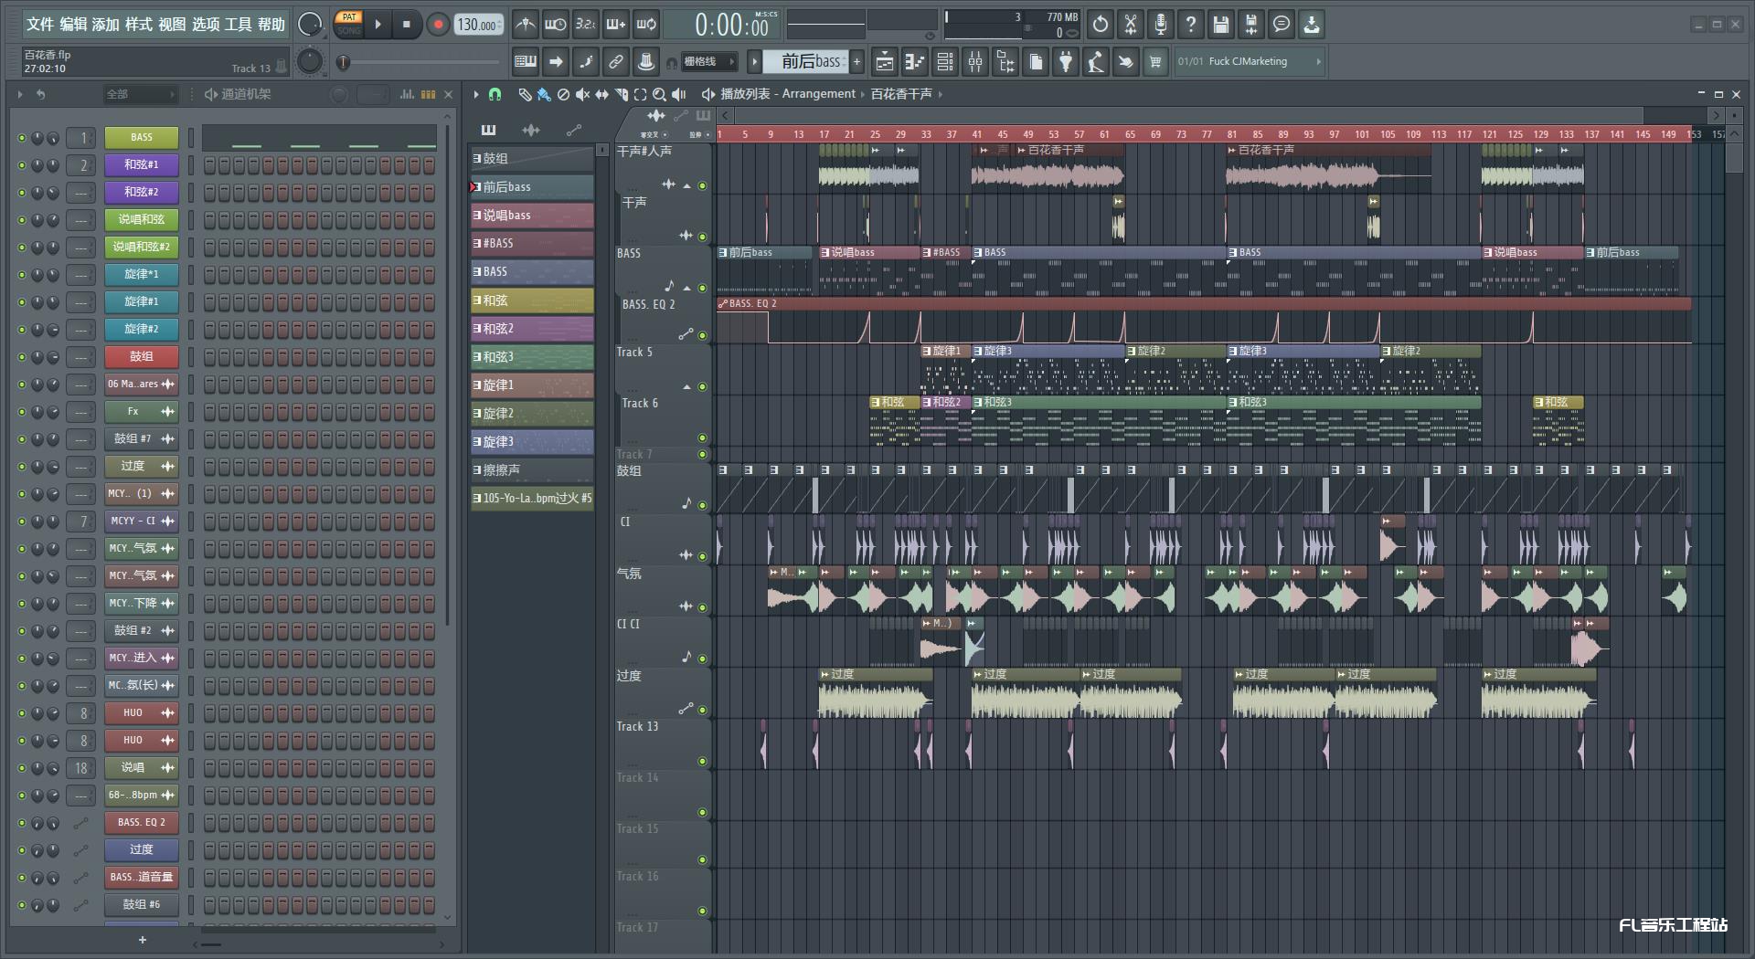This screenshot has height=959, width=1755.
Task: Open the Channel rack view icon
Action: point(945,62)
